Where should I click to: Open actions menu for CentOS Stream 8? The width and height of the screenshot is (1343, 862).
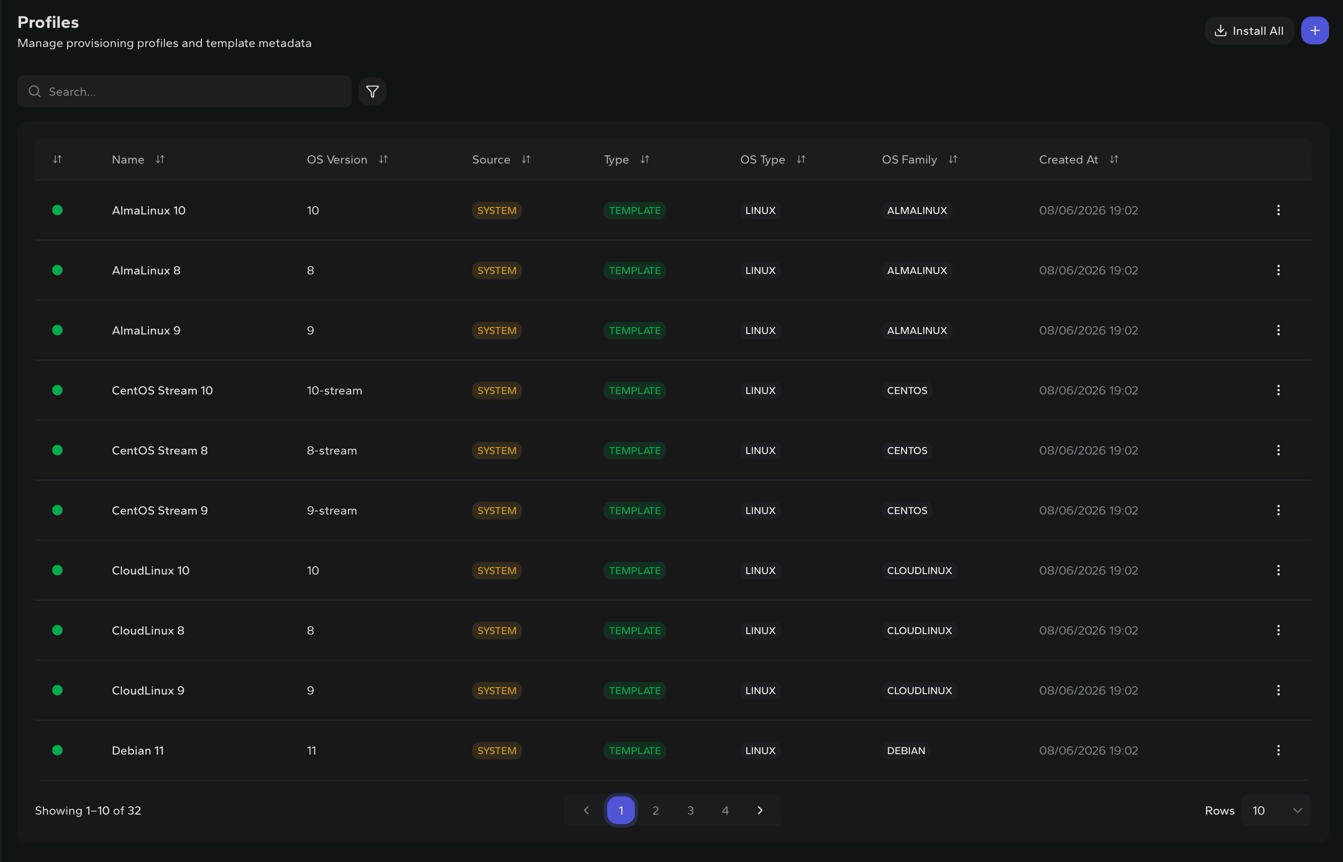[1278, 451]
